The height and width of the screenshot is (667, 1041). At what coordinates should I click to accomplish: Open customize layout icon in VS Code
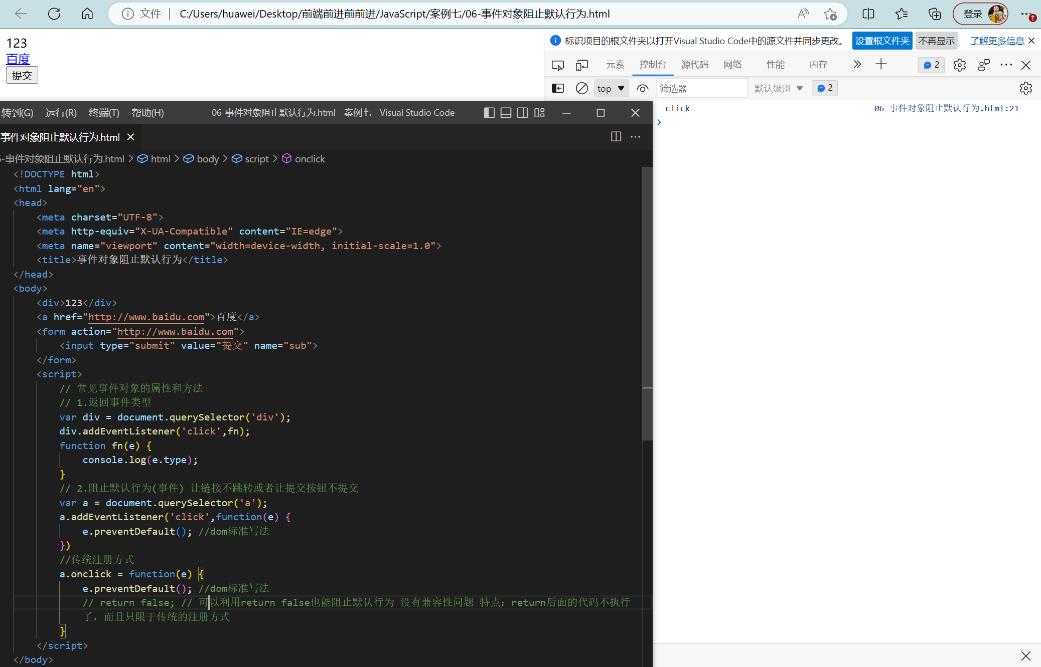pos(539,113)
